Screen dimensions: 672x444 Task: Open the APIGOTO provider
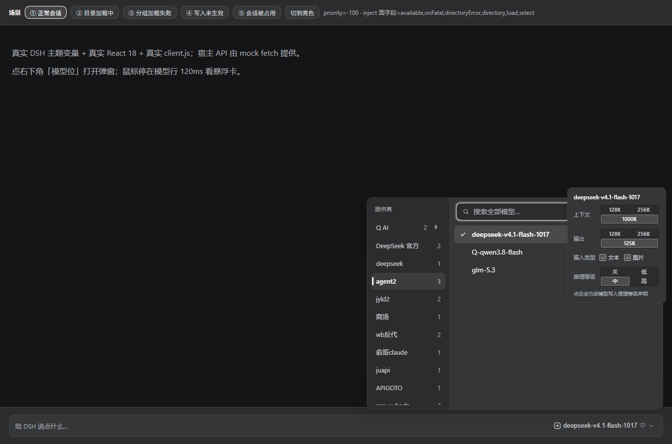click(408, 388)
